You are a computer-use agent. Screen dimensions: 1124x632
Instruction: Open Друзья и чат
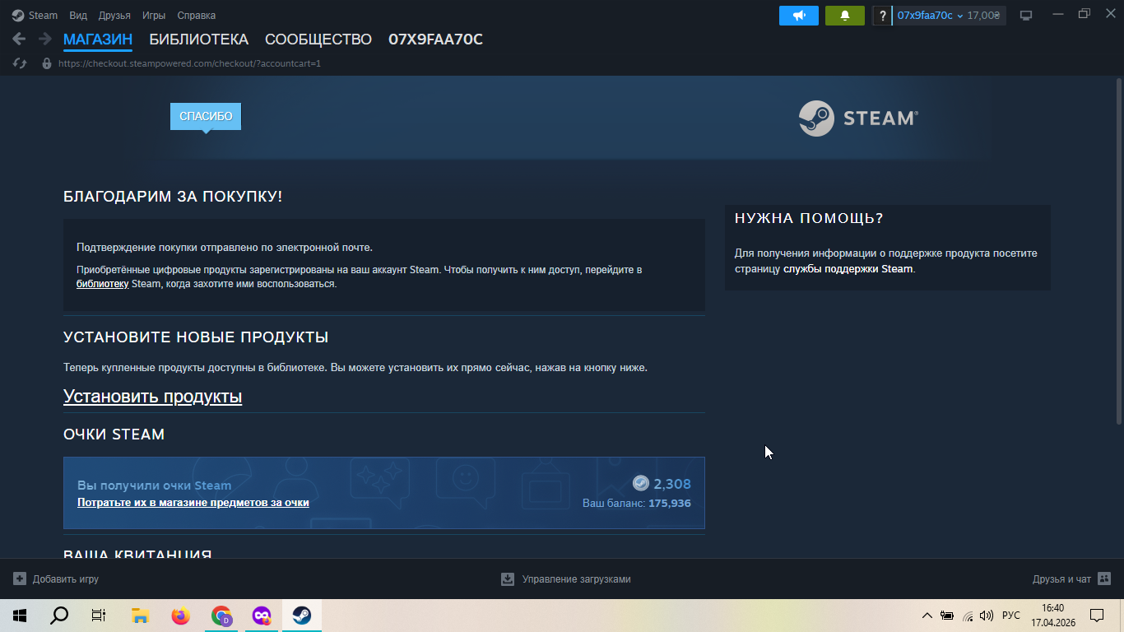1071,579
